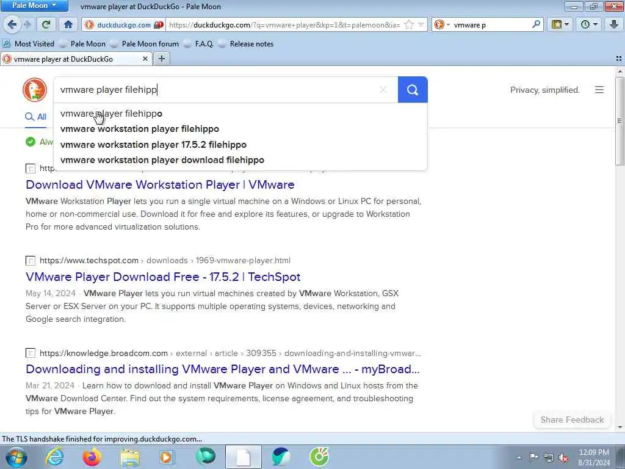The width and height of the screenshot is (625, 469).
Task: Clear the search text with the X
Action: tap(383, 90)
